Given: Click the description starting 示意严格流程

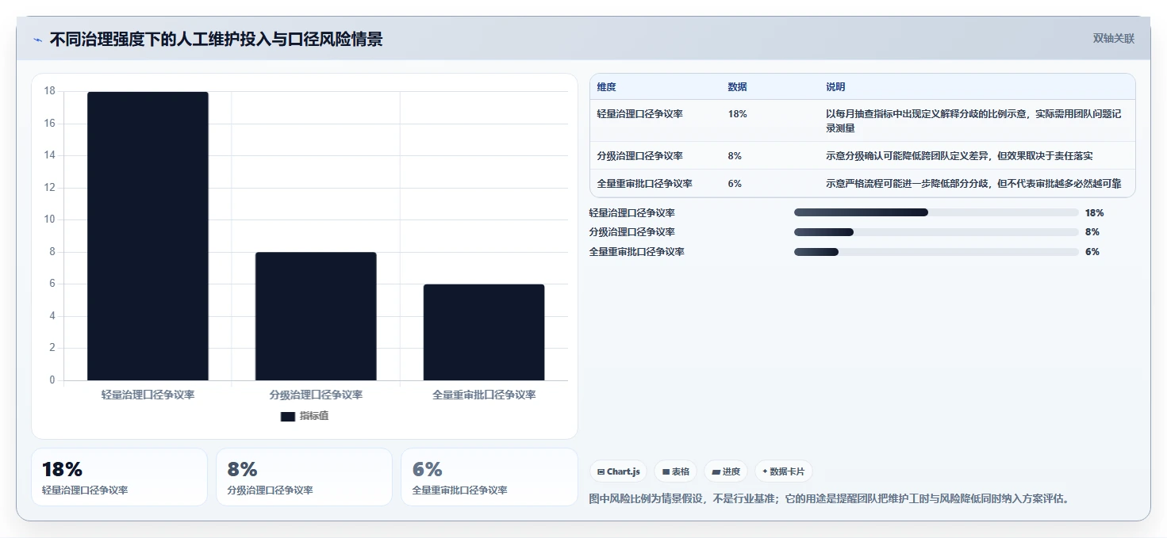Looking at the screenshot, I should [x=973, y=184].
